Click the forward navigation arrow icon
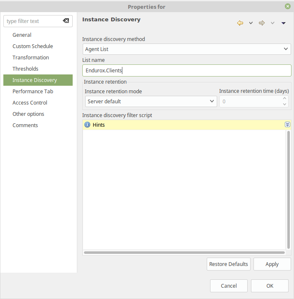The width and height of the screenshot is (294, 299). (262, 23)
